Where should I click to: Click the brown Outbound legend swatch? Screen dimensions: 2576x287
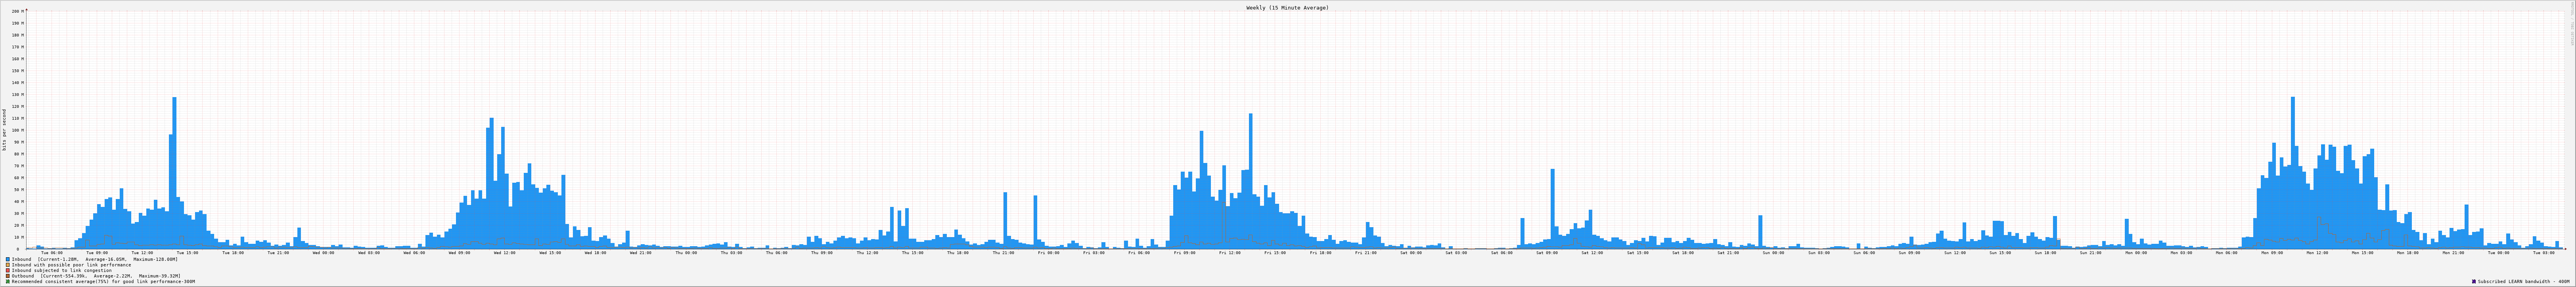click(8, 276)
